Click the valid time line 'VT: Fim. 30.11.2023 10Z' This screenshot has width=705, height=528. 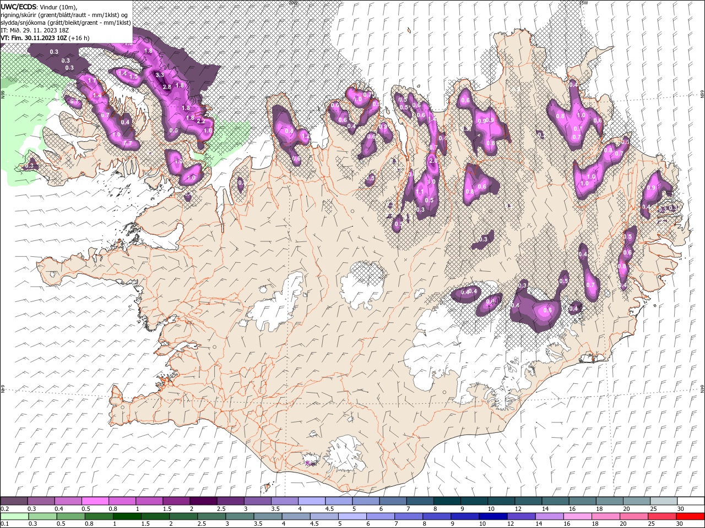(34, 38)
